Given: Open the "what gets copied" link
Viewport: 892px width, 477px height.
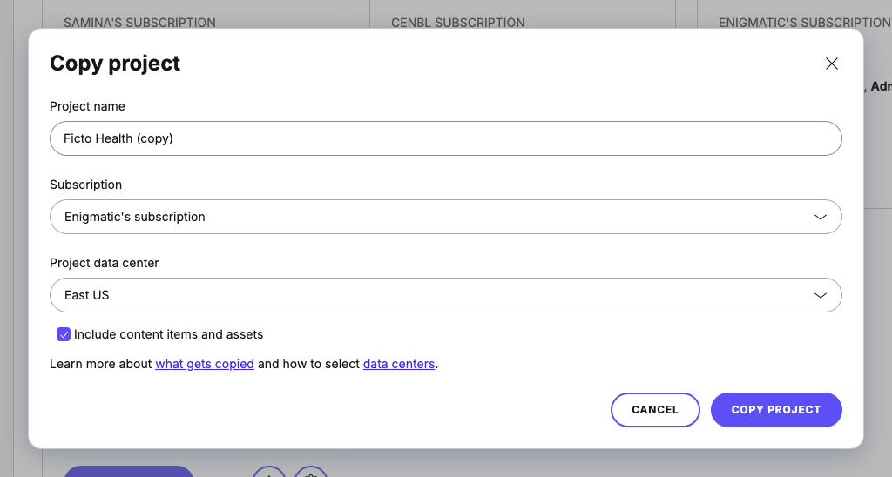Looking at the screenshot, I should 205,364.
